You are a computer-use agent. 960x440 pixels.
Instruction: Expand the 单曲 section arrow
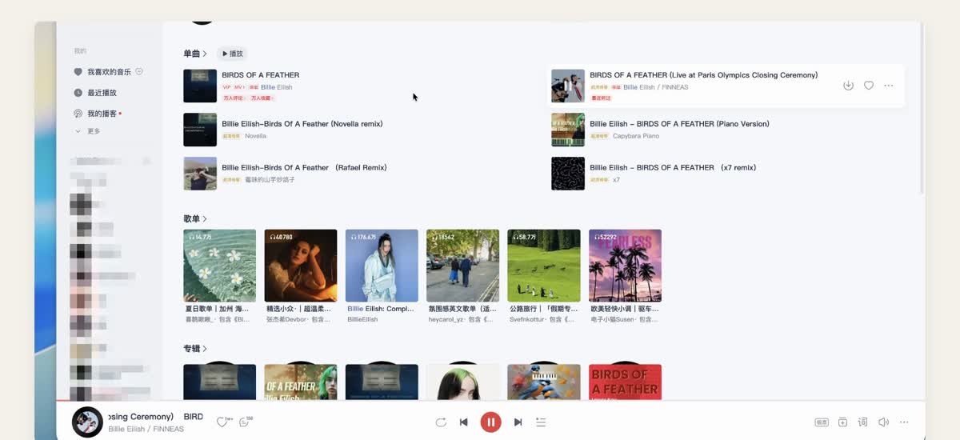point(206,54)
